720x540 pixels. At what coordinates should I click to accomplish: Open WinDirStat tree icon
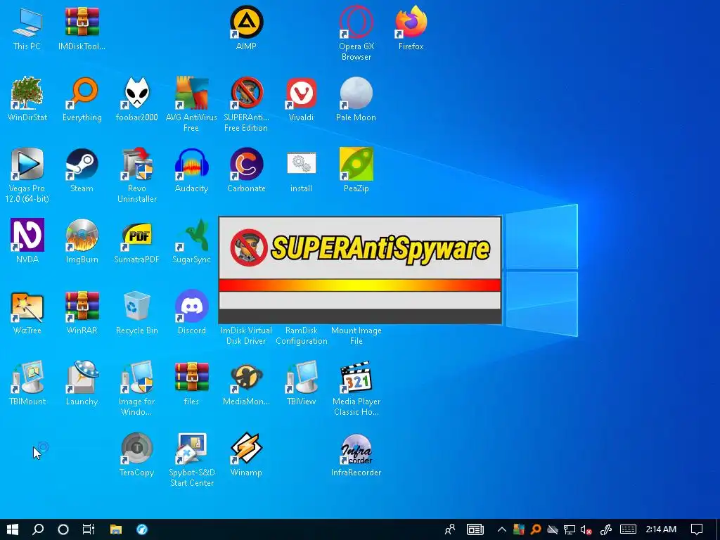[27, 99]
